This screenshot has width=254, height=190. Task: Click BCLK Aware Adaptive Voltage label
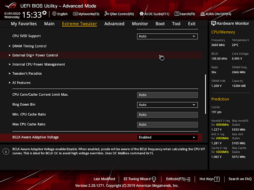35,137
